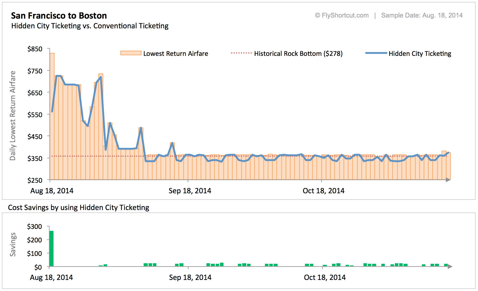Click the 'San Francisco to Boston' chart title

(59, 16)
